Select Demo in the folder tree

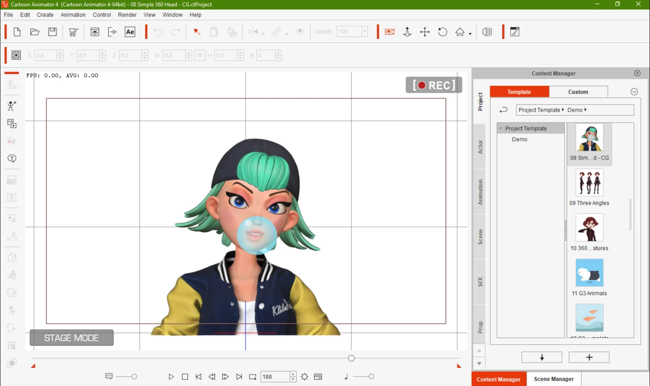point(519,139)
